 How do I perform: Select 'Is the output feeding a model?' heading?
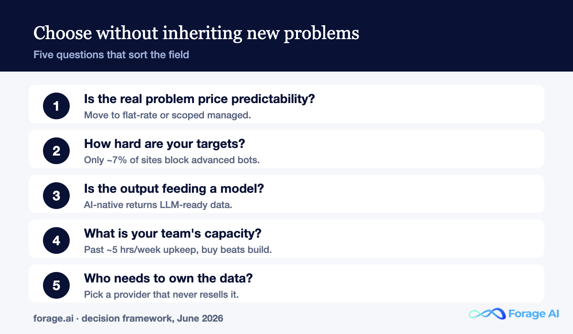[x=174, y=188]
